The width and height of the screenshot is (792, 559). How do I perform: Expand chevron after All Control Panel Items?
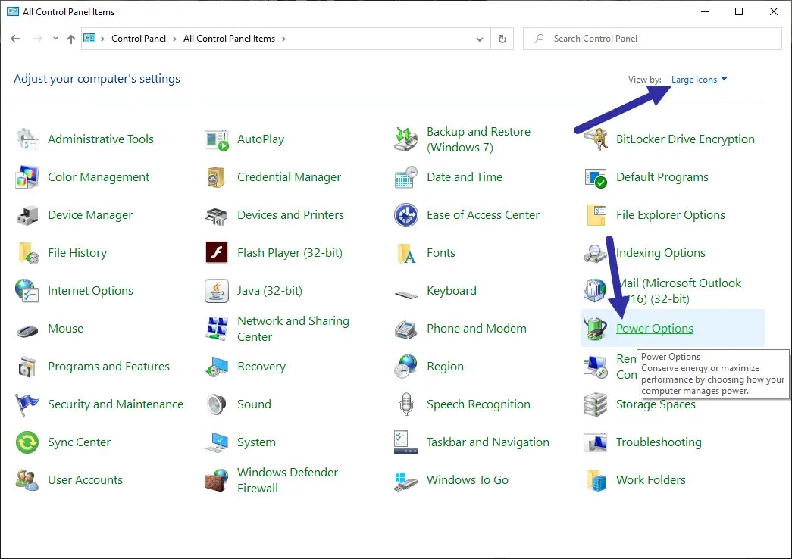pos(283,39)
